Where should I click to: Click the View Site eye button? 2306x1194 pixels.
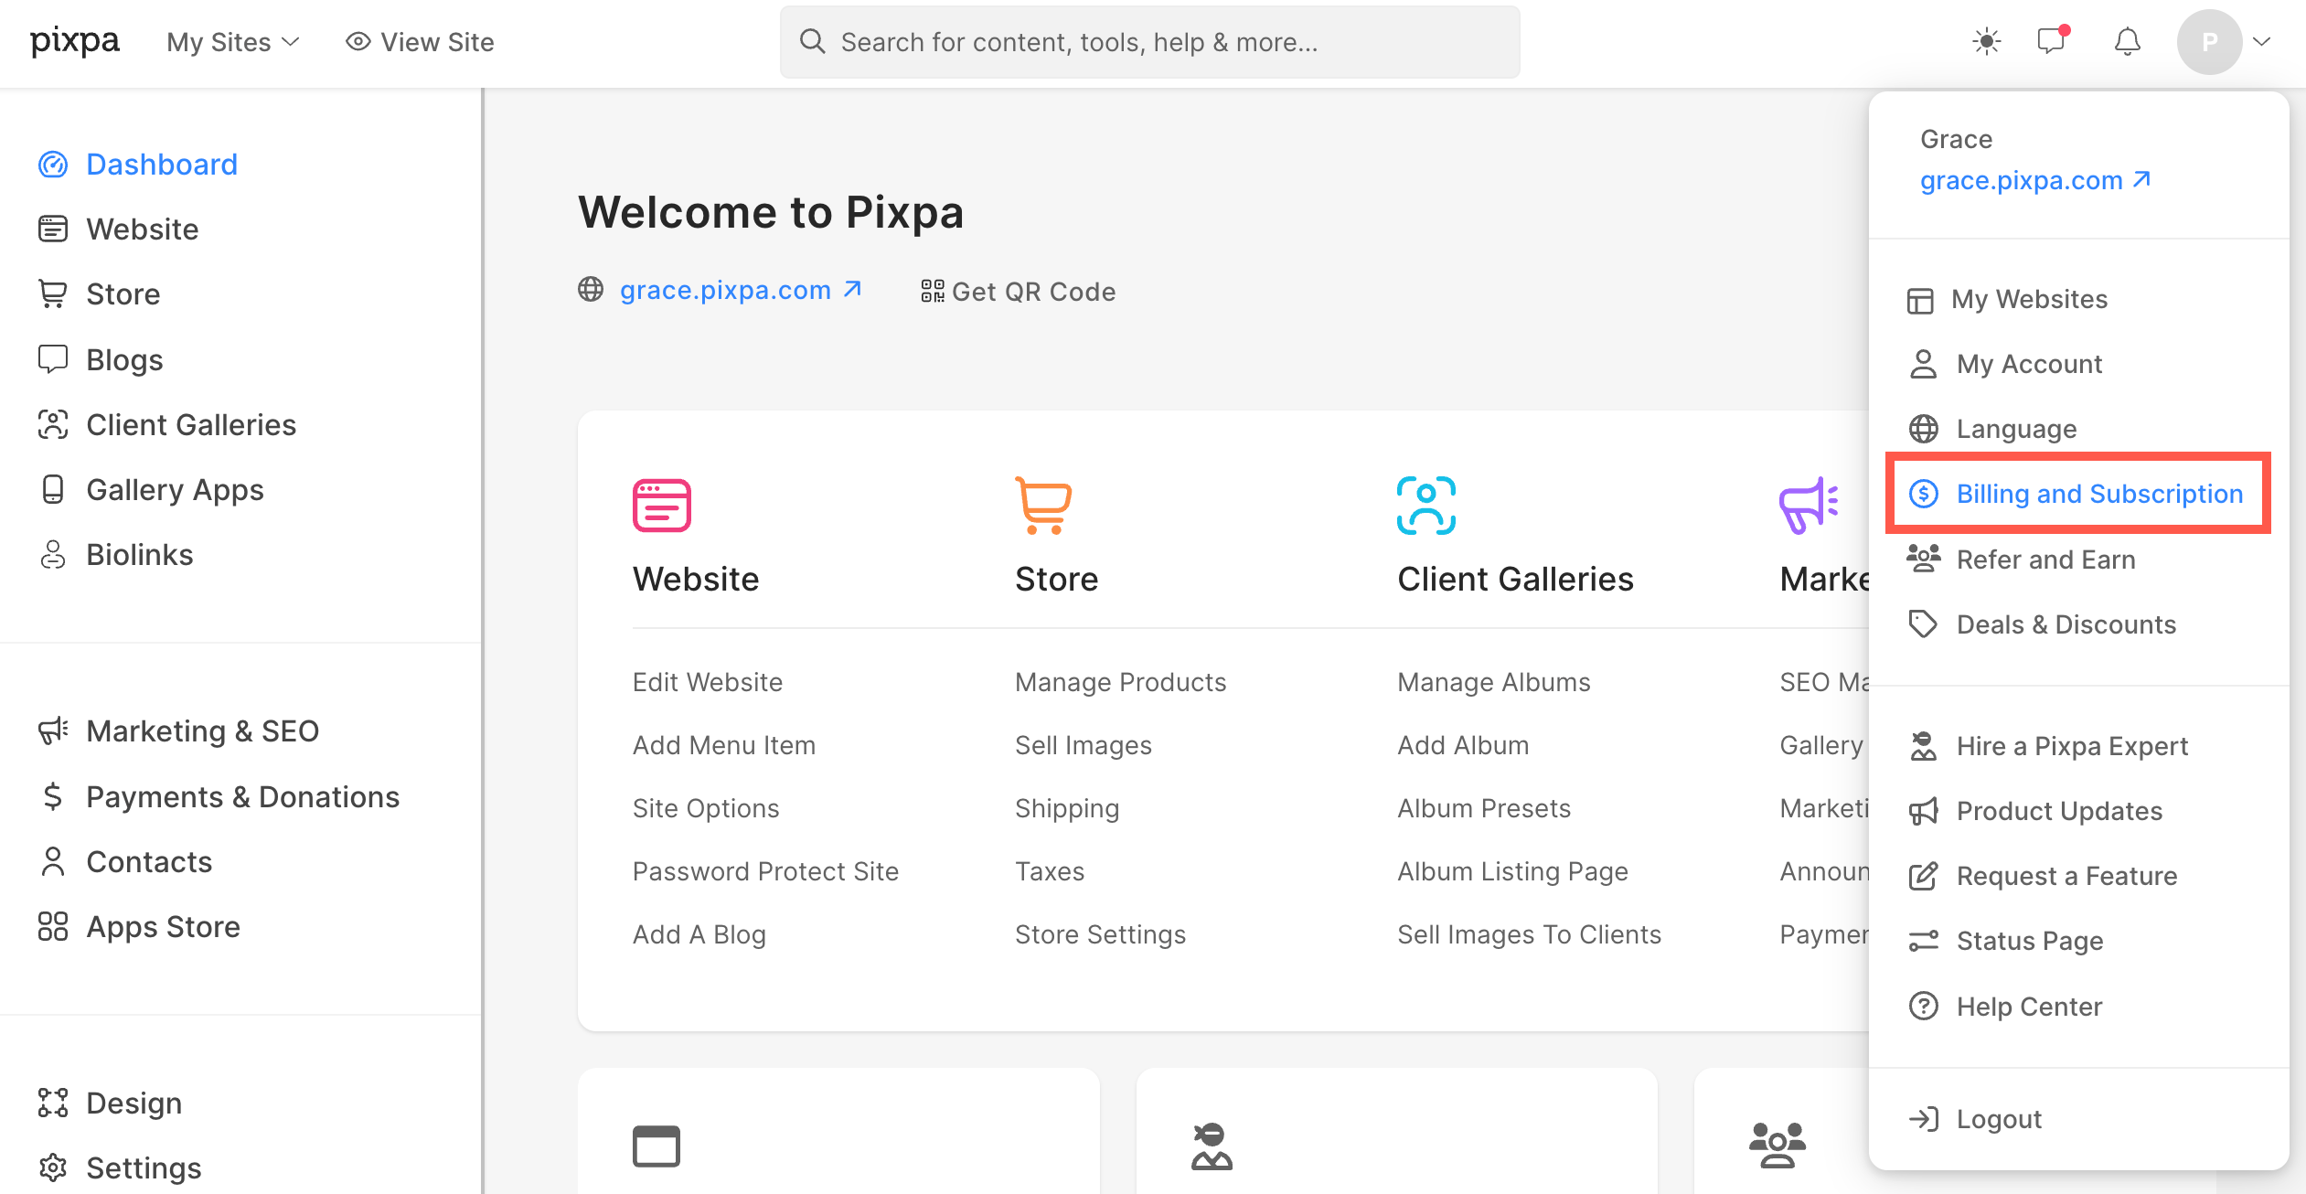[420, 42]
